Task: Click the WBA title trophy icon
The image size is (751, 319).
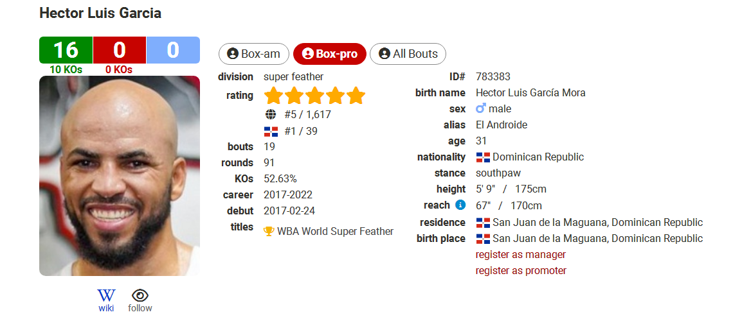Action: (269, 232)
